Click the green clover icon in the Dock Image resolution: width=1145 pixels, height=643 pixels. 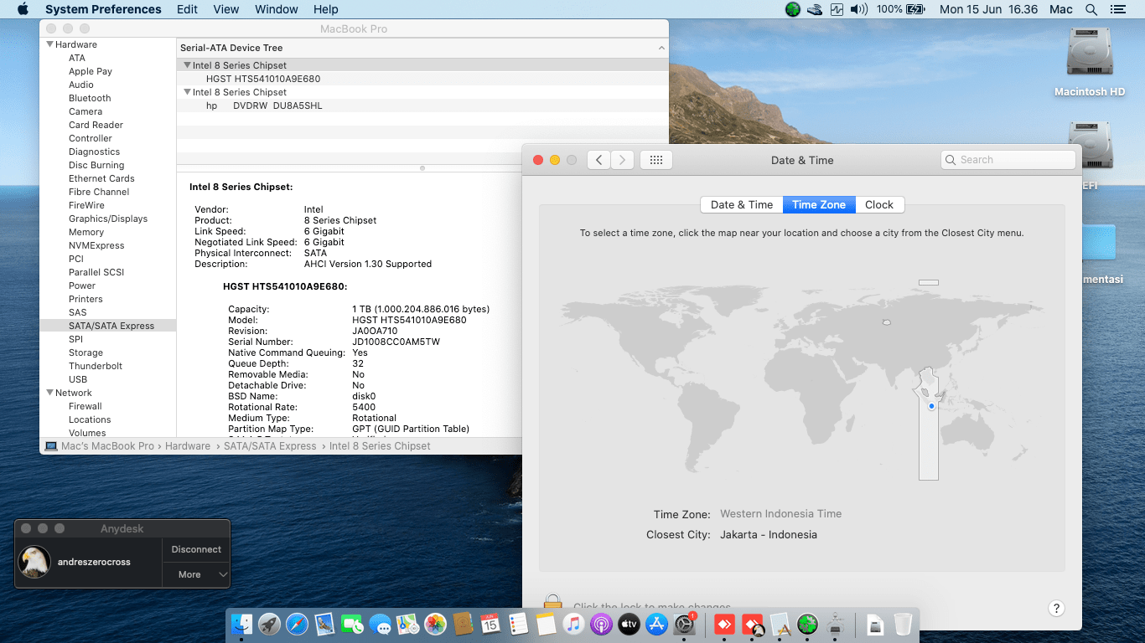click(807, 624)
